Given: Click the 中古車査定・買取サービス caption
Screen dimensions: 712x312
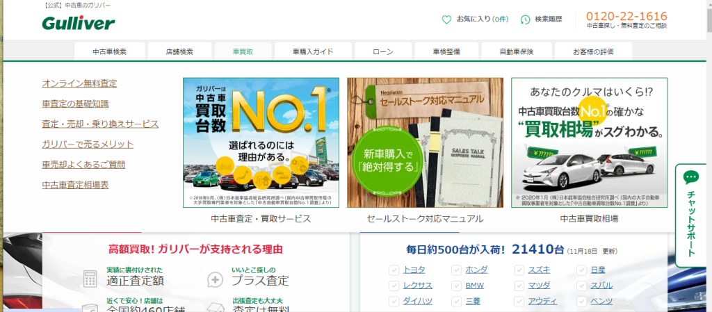Looking at the screenshot, I should (261, 219).
